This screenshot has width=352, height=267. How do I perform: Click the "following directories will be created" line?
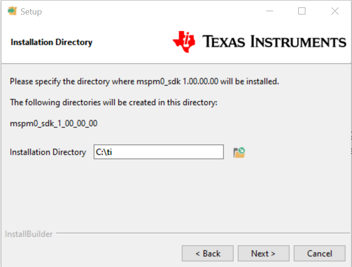[114, 102]
